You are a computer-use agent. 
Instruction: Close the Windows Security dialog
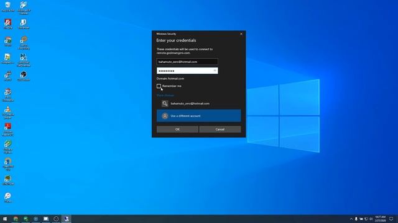click(241, 34)
